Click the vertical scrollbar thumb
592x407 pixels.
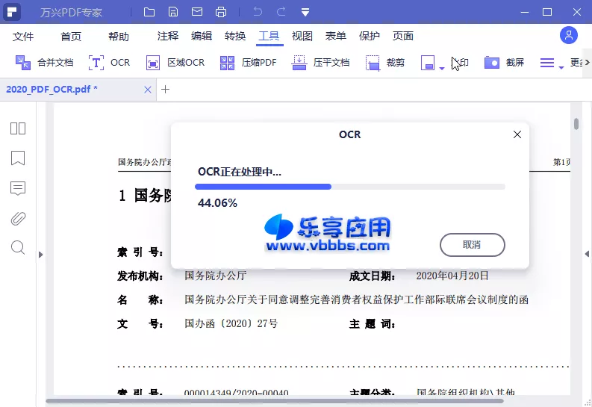coord(576,124)
